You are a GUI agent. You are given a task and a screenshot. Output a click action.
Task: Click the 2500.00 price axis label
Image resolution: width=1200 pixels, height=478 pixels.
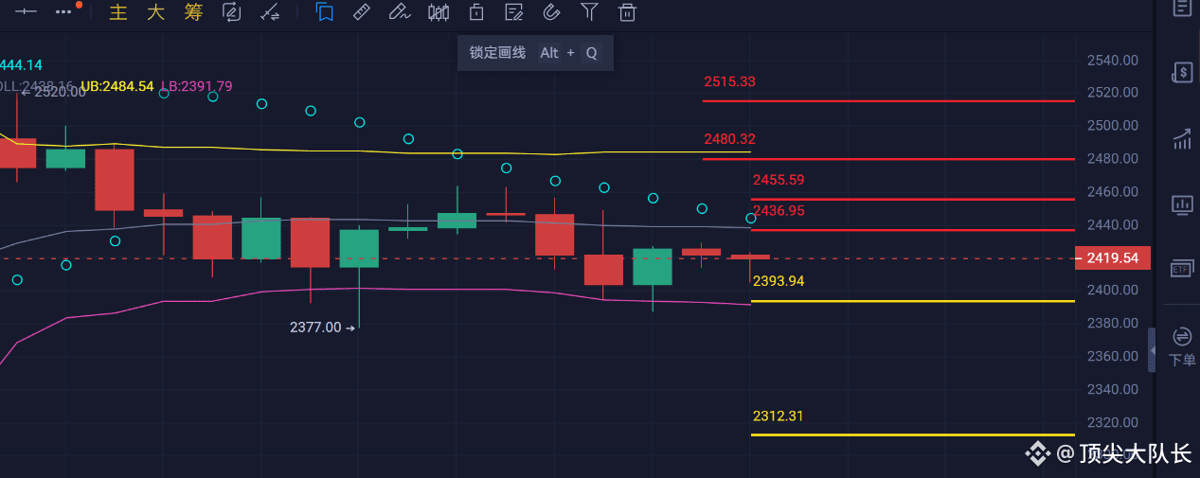pos(1112,125)
